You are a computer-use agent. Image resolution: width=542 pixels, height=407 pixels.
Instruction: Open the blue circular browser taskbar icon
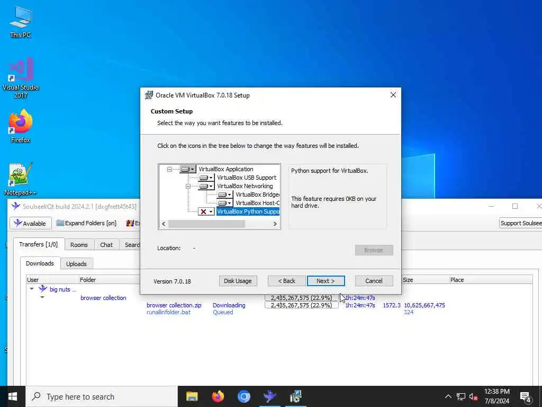coord(243,396)
